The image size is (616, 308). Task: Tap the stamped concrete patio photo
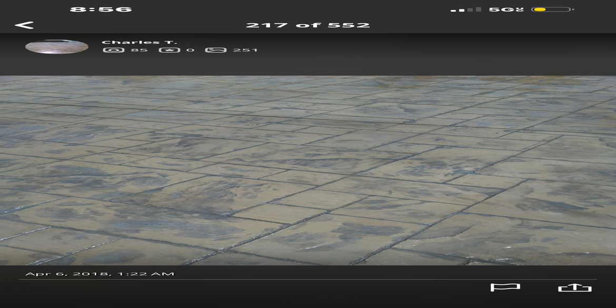pos(308,171)
